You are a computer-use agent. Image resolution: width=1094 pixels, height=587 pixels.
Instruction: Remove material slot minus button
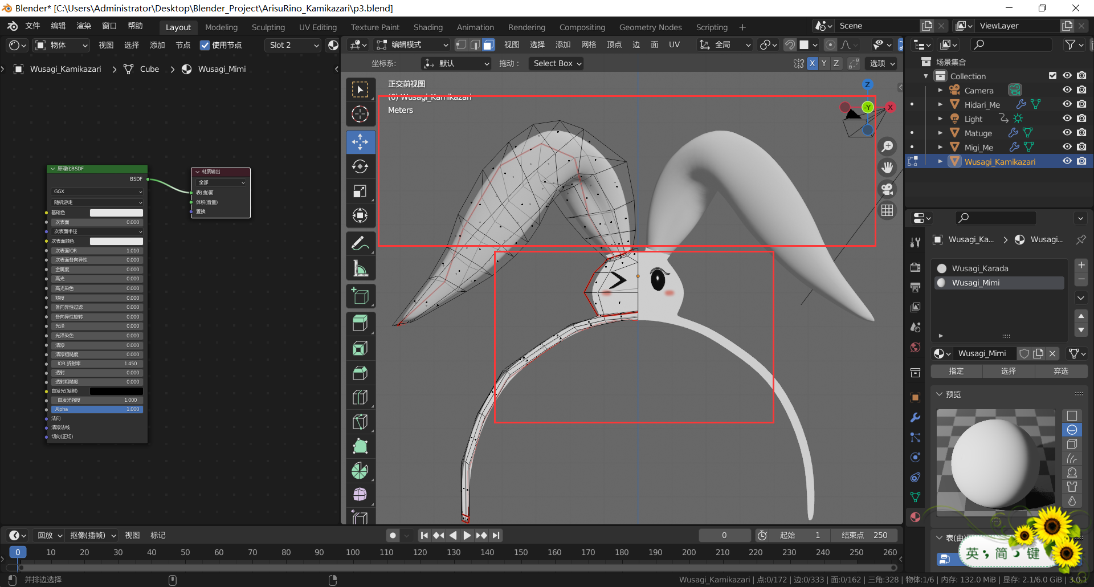[1081, 279]
